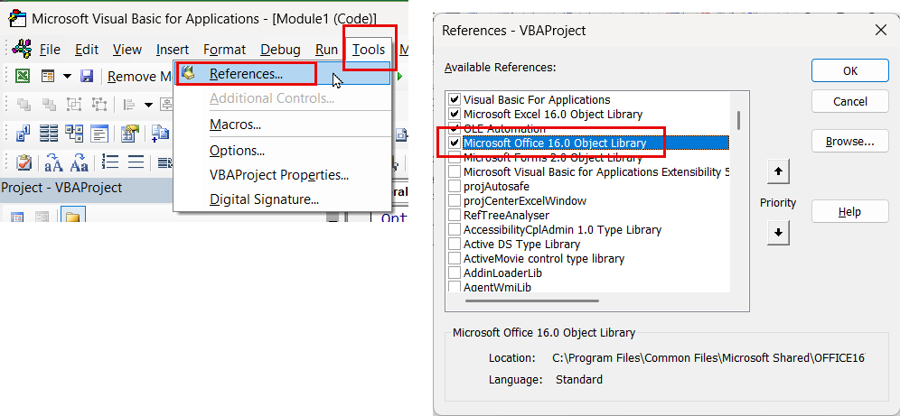Uncheck Microsoft Excel 16.0 Object Library
The width and height of the screenshot is (900, 416).
coord(455,114)
